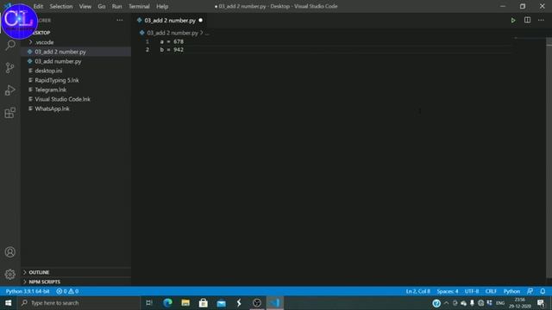The width and height of the screenshot is (552, 310).
Task: Select the 03_add 2 number.py editor tab
Action: click(x=170, y=21)
